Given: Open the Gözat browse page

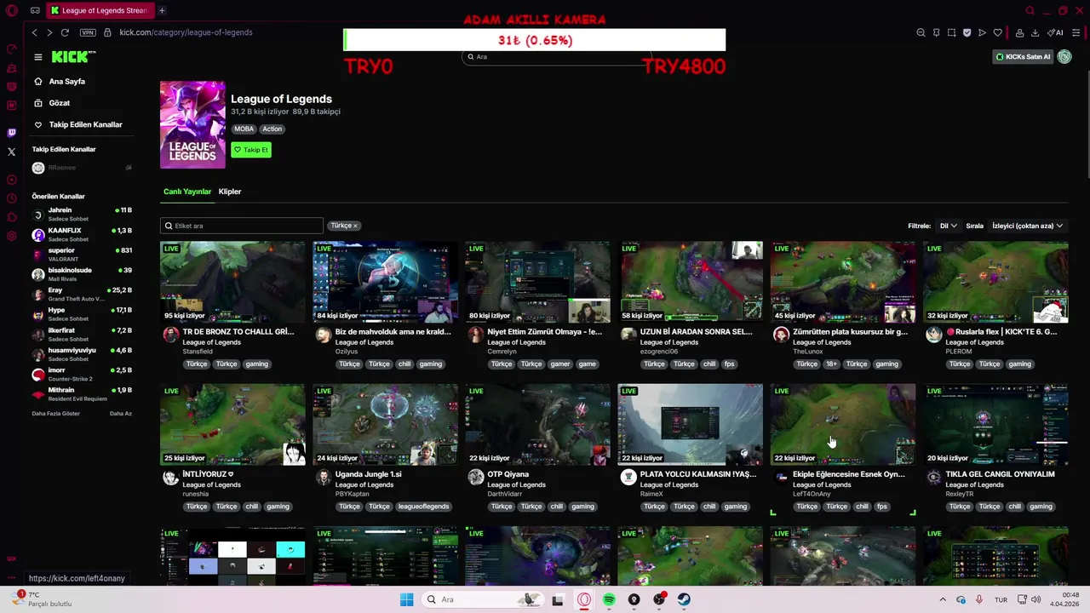Looking at the screenshot, I should 60,103.
